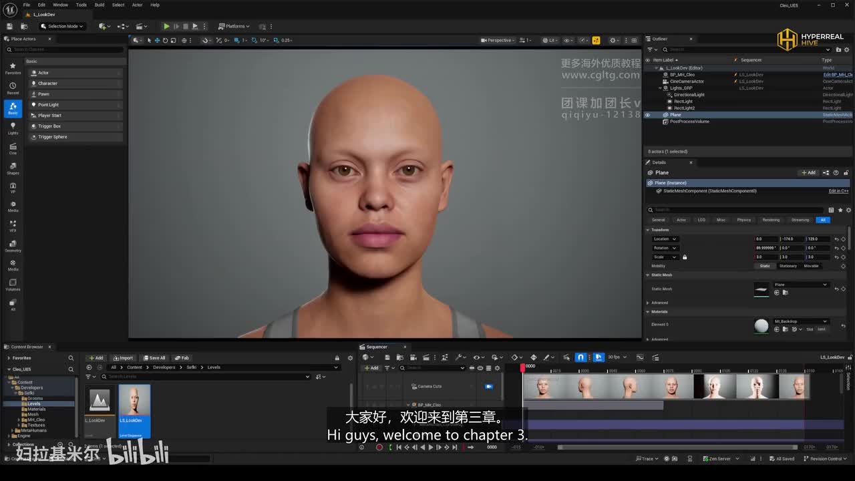
Task: Select the Cine category in Place Actors
Action: click(x=13, y=148)
